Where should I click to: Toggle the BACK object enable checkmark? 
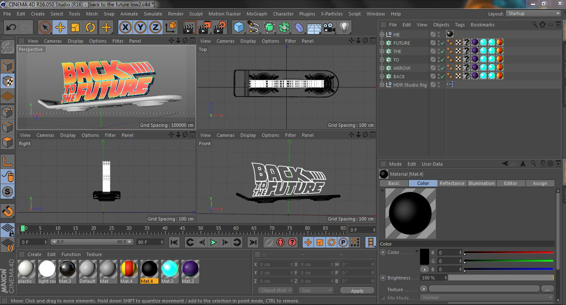point(443,77)
